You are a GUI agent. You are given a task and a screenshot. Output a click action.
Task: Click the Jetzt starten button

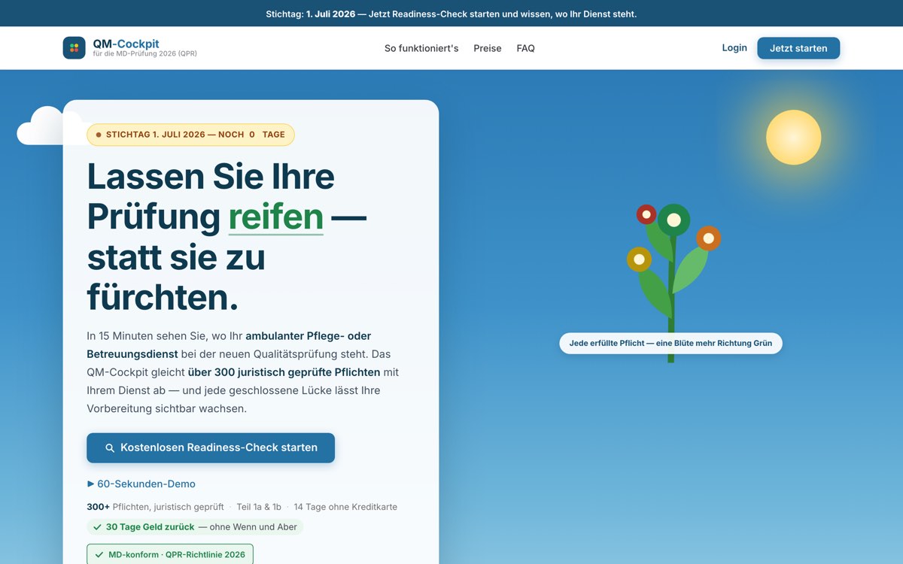pyautogui.click(x=798, y=48)
